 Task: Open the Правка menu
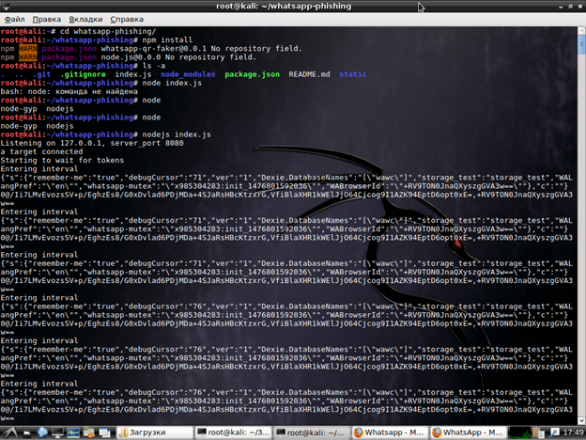[x=47, y=19]
